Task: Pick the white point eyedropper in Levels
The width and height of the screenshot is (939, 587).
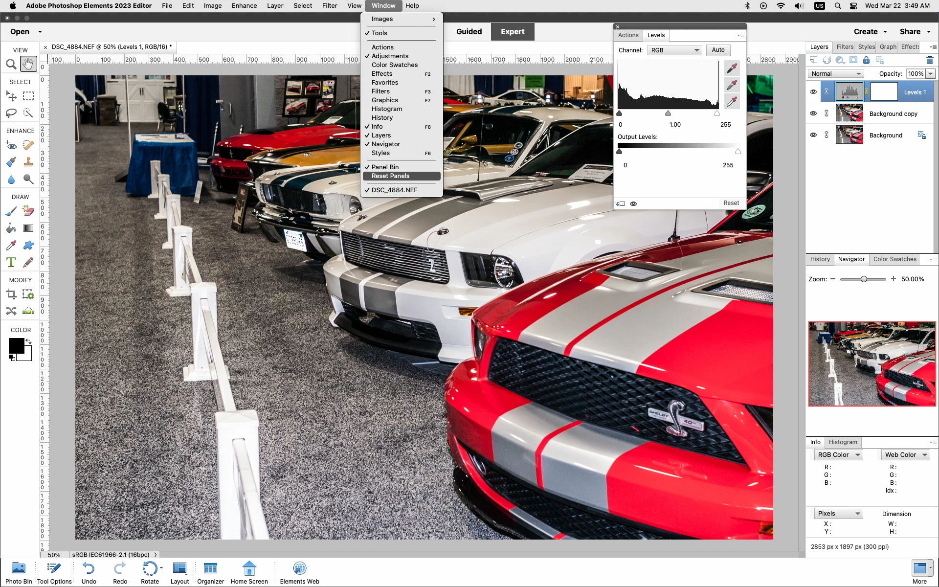Action: 732,102
